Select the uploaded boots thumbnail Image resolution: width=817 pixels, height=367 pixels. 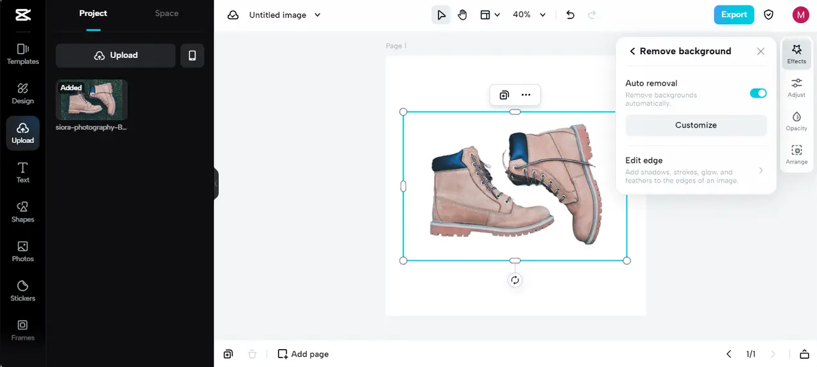91,100
